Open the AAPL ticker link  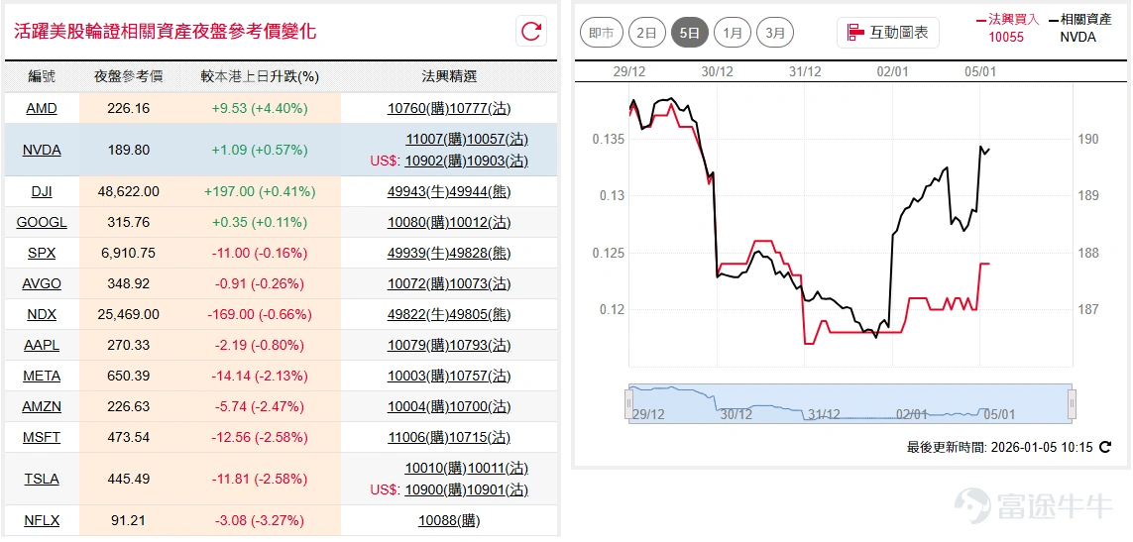click(42, 346)
